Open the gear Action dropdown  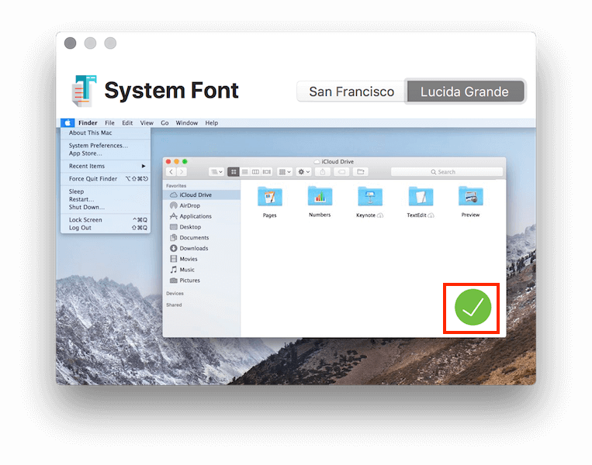click(303, 172)
